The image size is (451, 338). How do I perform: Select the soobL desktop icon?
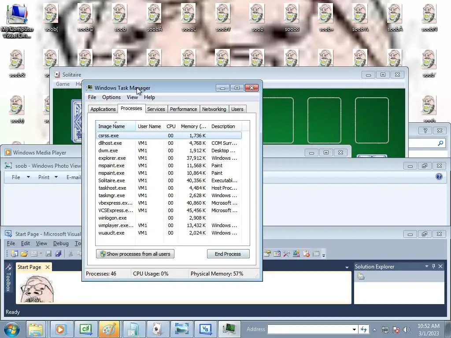pyautogui.click(x=189, y=17)
